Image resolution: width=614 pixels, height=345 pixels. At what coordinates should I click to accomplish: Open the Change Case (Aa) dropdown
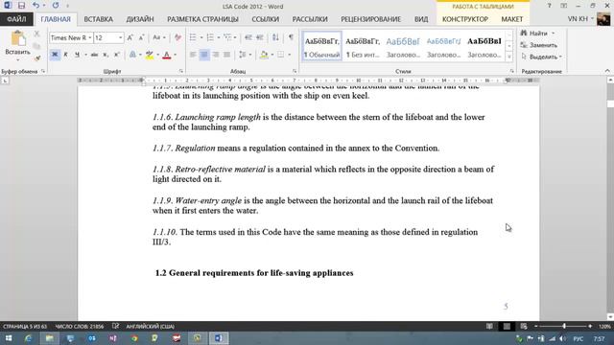coord(159,37)
